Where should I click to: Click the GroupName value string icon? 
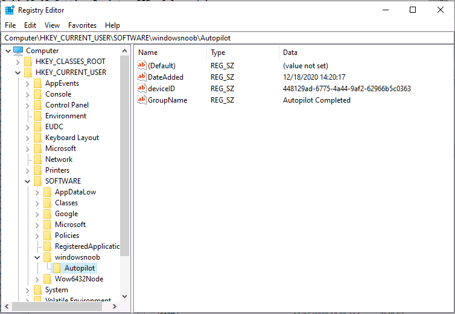click(142, 100)
